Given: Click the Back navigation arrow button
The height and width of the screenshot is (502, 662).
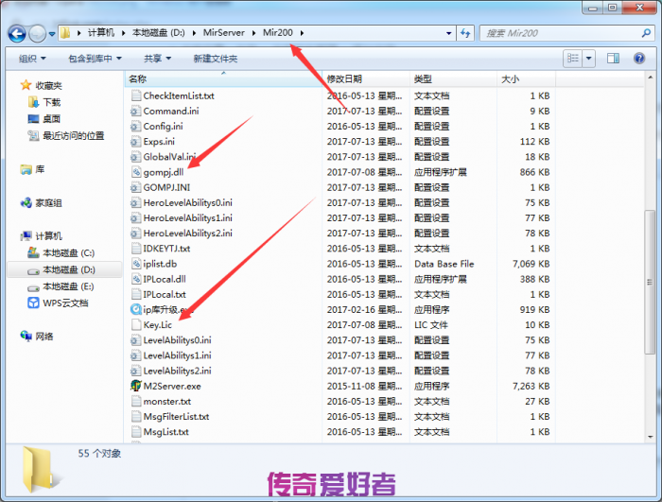Looking at the screenshot, I should [16, 33].
